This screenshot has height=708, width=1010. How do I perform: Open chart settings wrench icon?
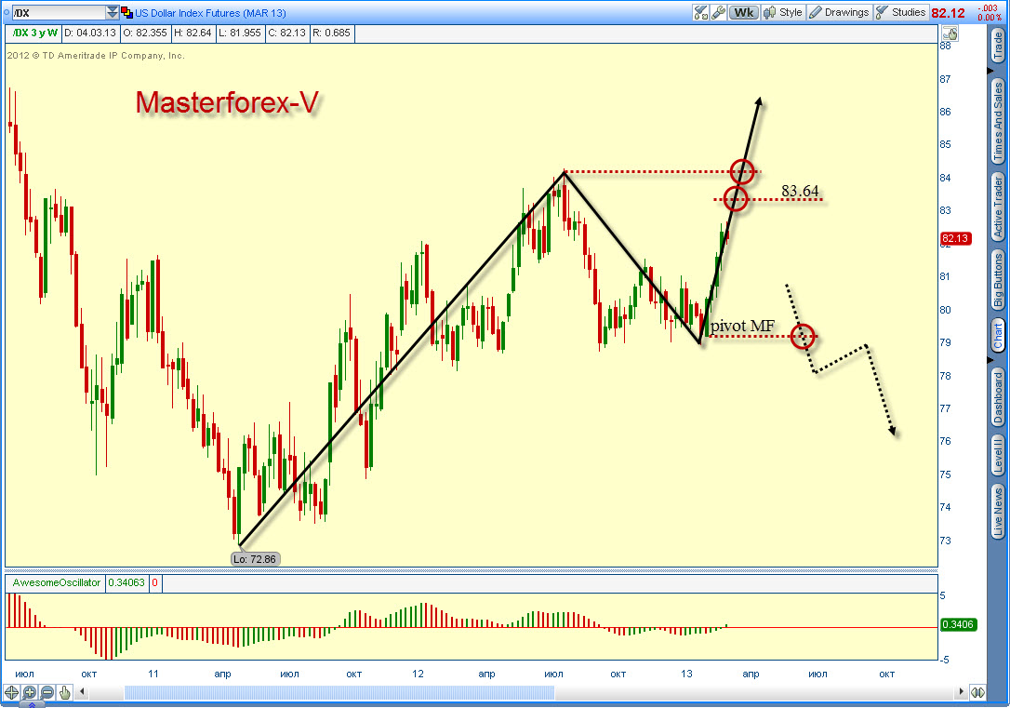click(x=719, y=12)
